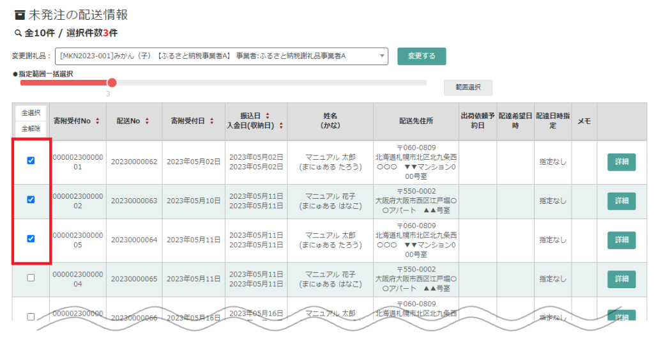Screen dimensions: 654x338
Task: Uncheck the checkbox for delivery 20230000063
Action: point(31,200)
